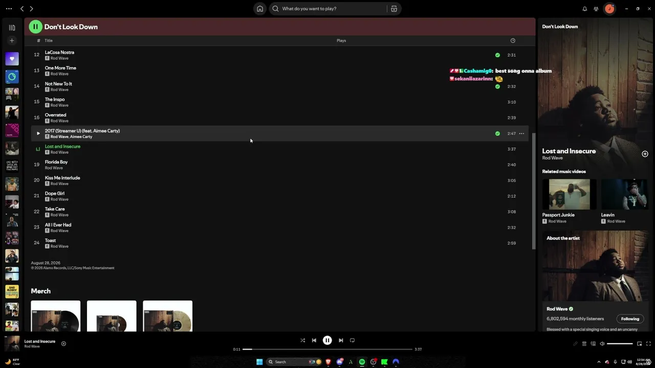
Task: Pause playback in the player bar
Action: (x=327, y=340)
